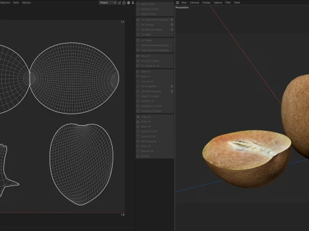Click the globe icon beside Project dropdown
The image size is (309, 231).
tap(128, 3)
